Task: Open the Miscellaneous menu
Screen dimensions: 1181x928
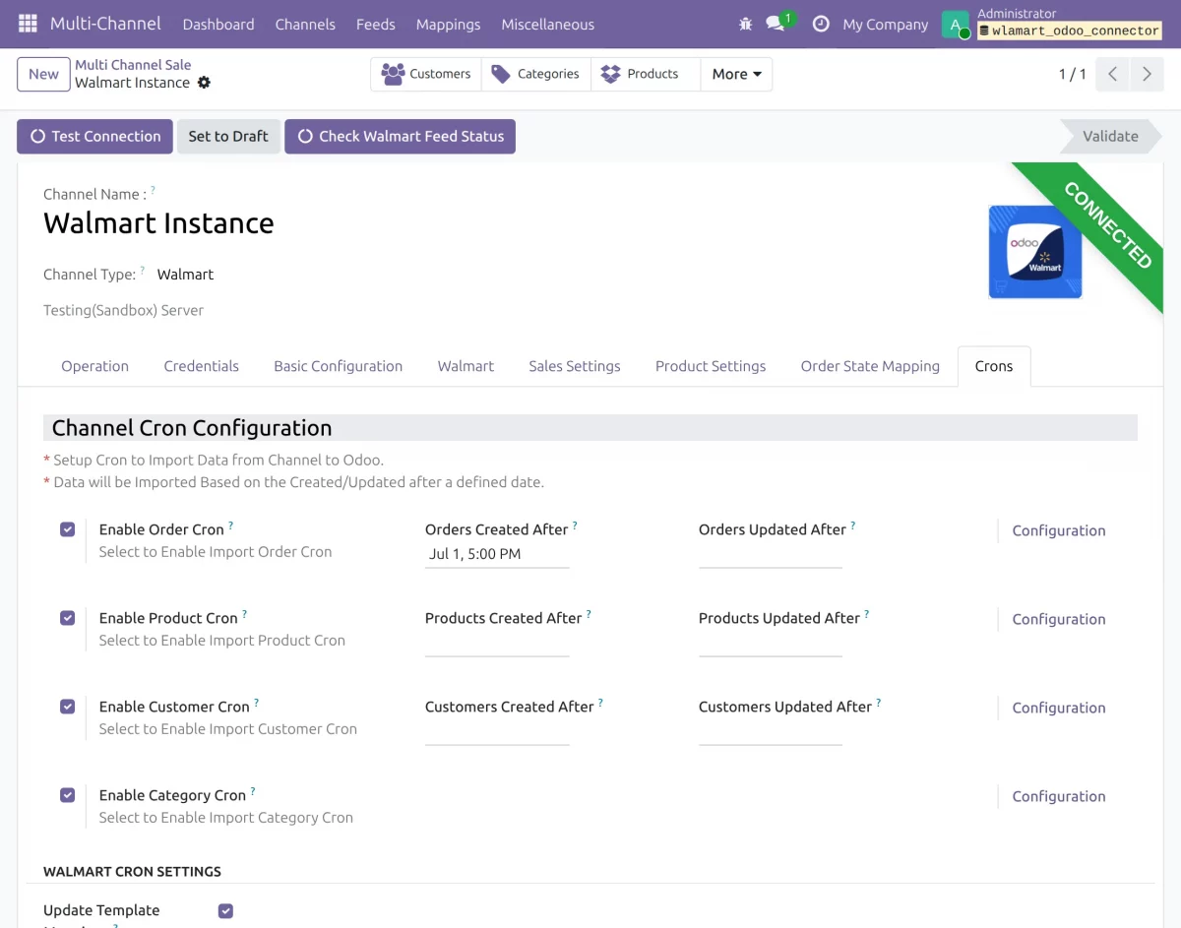Action: coord(548,24)
